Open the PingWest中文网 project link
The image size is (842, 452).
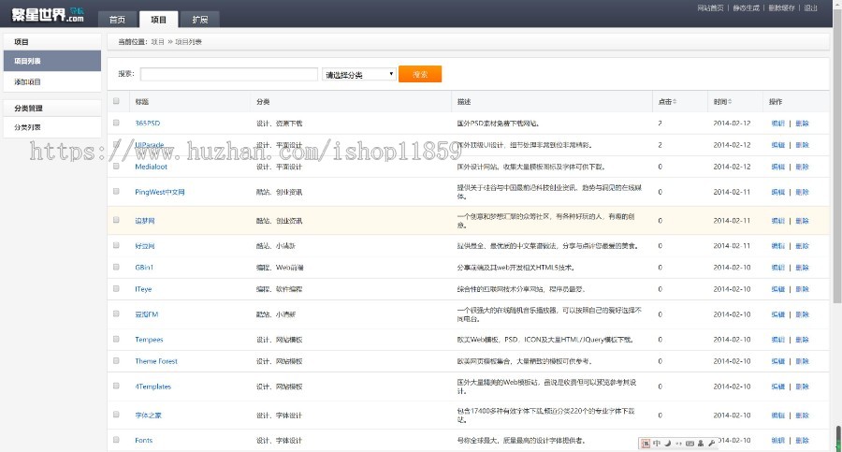[x=159, y=192]
